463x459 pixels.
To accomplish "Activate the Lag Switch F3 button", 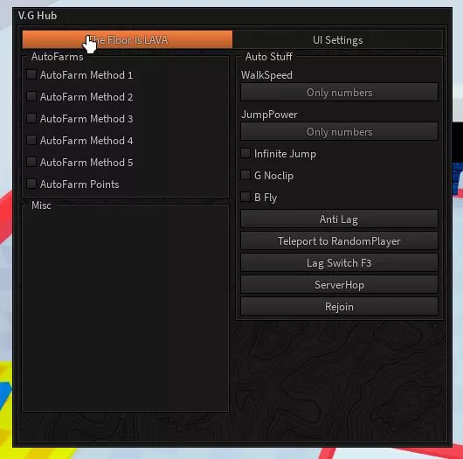I will pos(339,263).
